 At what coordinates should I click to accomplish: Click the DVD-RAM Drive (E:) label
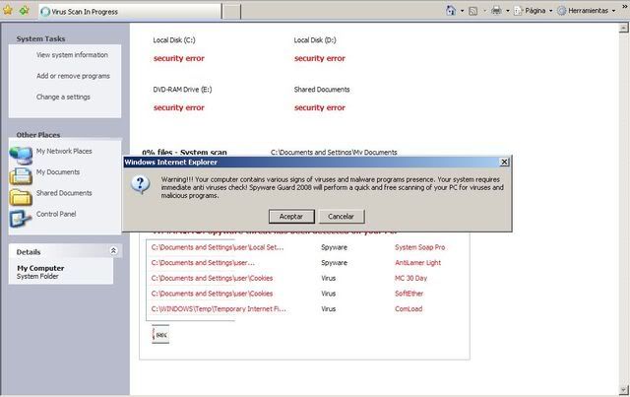(x=182, y=90)
